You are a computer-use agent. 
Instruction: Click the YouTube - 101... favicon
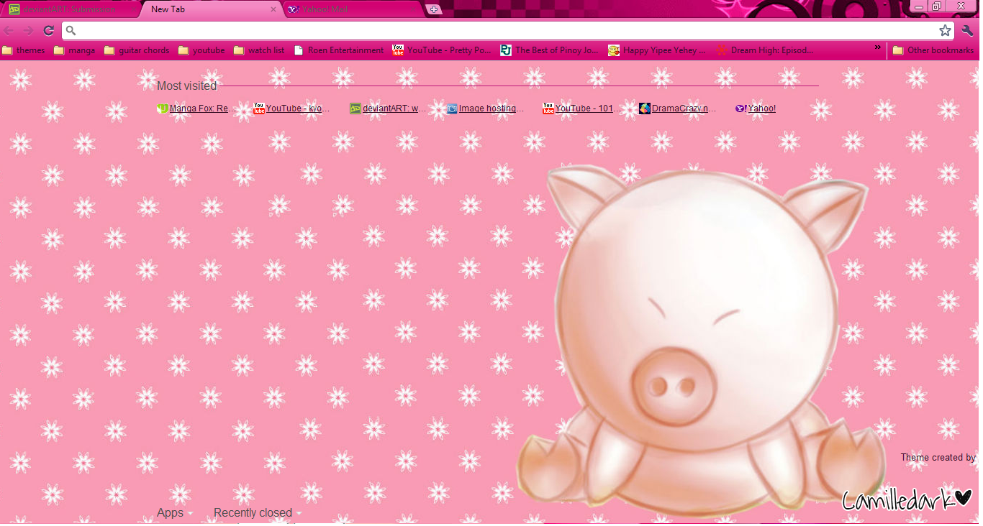(x=548, y=109)
